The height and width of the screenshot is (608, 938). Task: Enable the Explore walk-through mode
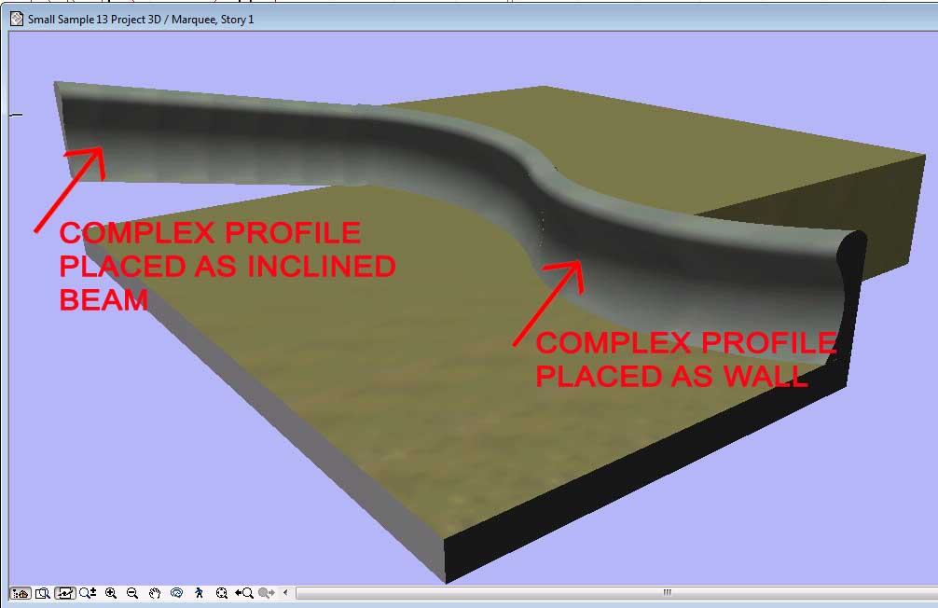(x=199, y=593)
